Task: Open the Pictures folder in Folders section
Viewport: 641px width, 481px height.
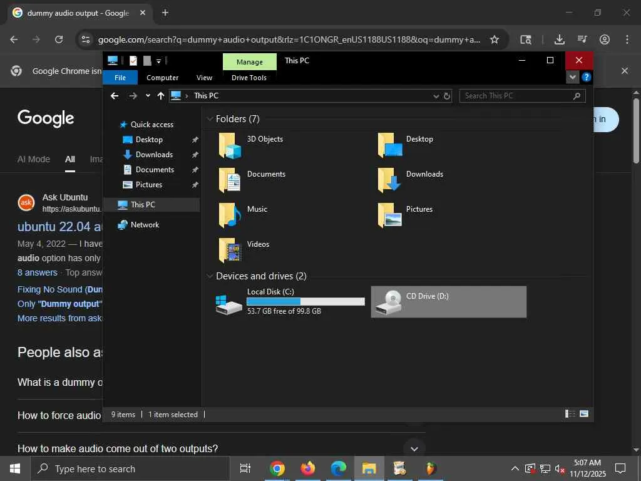Action: [405, 215]
